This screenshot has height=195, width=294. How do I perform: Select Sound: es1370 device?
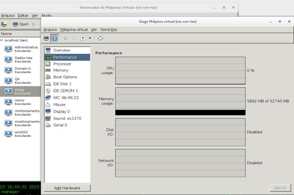tap(67, 118)
